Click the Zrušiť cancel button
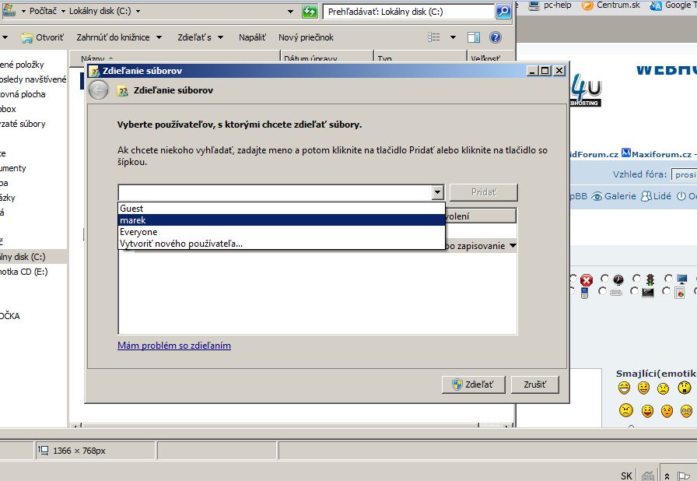 tap(534, 384)
